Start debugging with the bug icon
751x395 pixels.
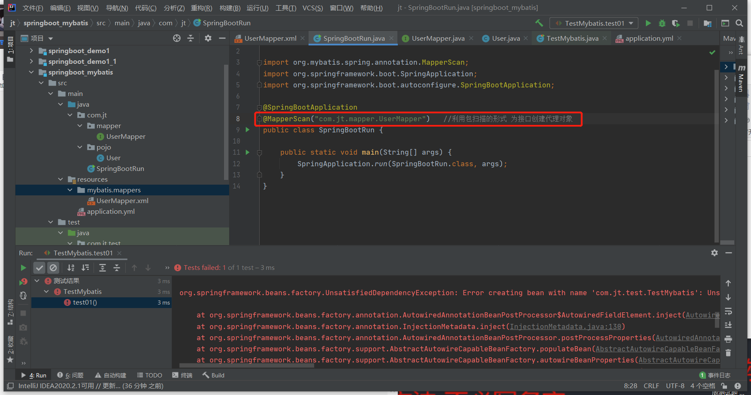point(662,23)
